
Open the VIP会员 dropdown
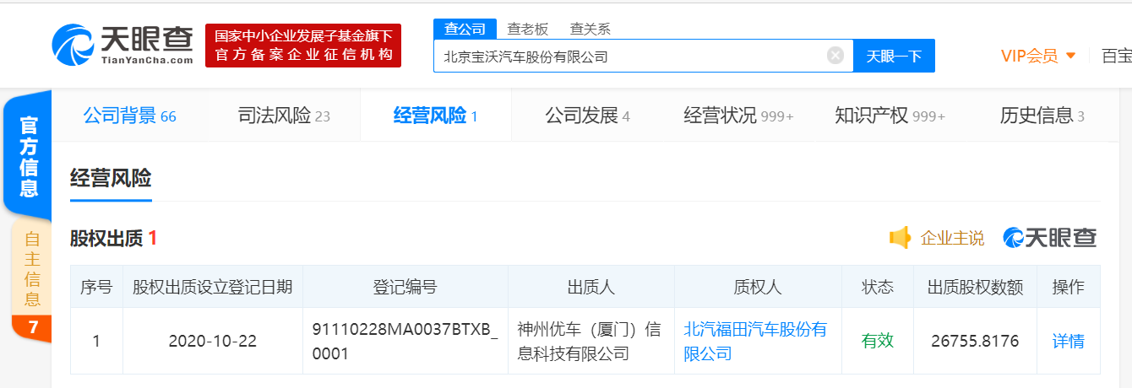1038,56
